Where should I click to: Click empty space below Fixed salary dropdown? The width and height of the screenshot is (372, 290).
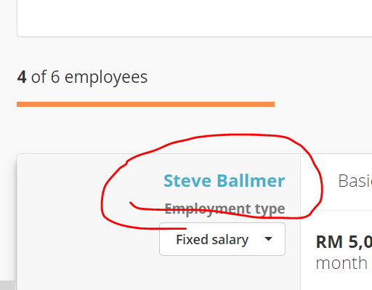point(222,273)
